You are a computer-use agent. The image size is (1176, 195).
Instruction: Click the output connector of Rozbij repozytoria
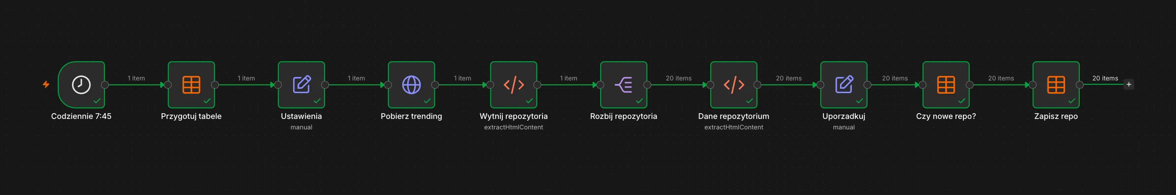(x=647, y=84)
